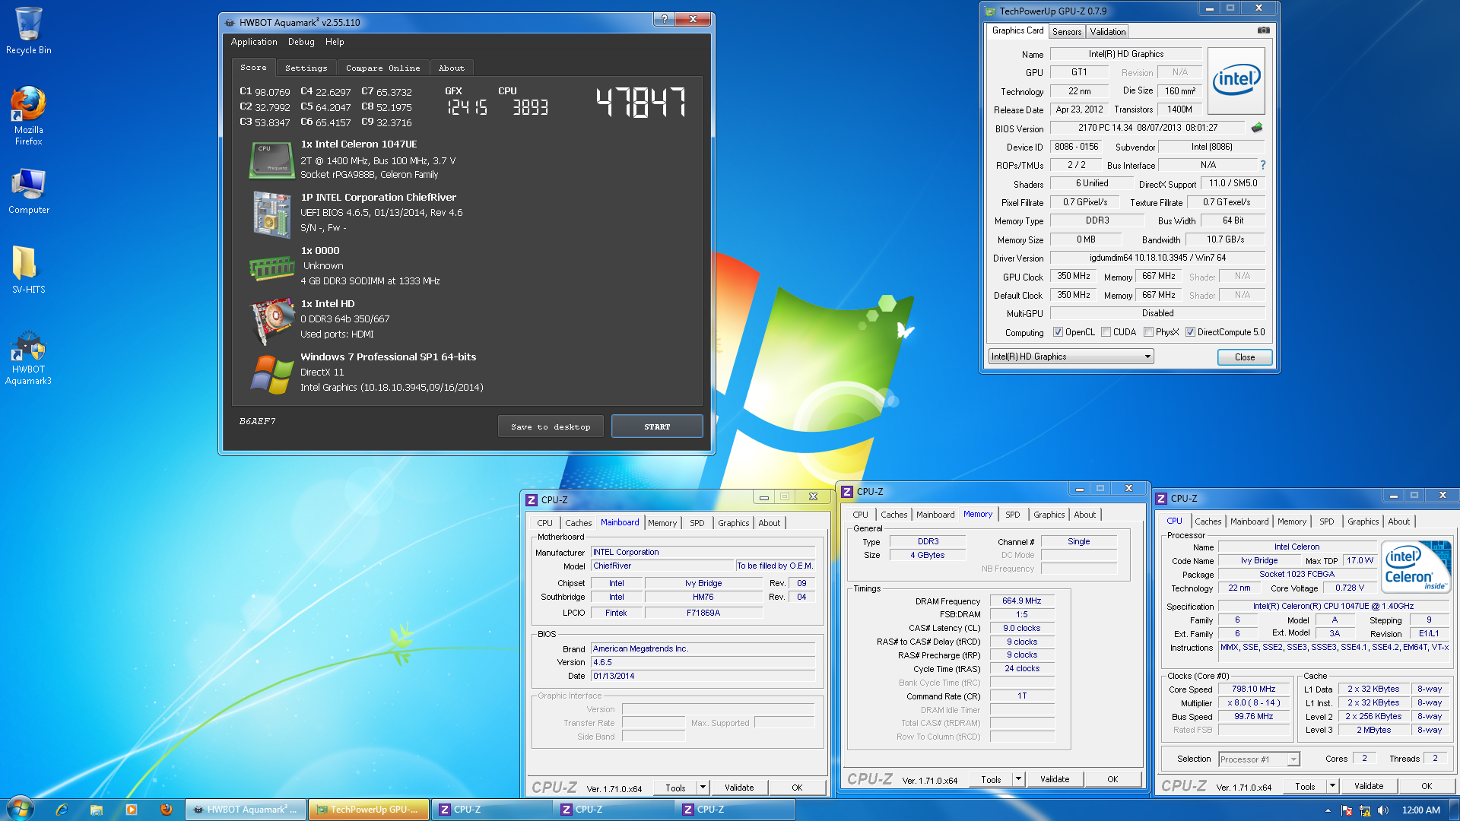Expand Tools dropdown arrow in Memory CPU-Z

[1019, 779]
